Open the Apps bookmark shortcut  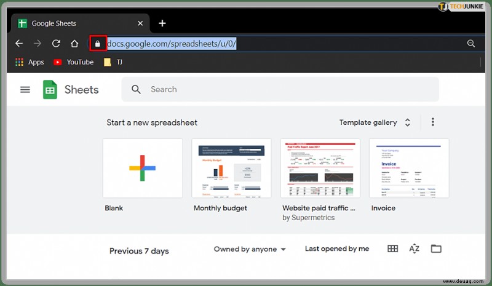(30, 62)
